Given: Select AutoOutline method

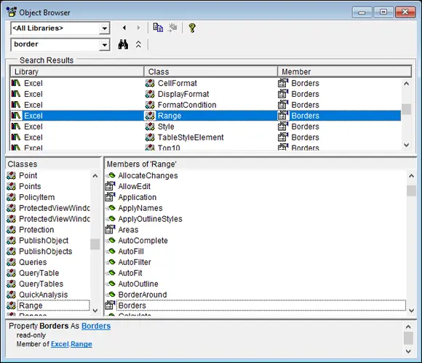Looking at the screenshot, I should click(x=138, y=284).
